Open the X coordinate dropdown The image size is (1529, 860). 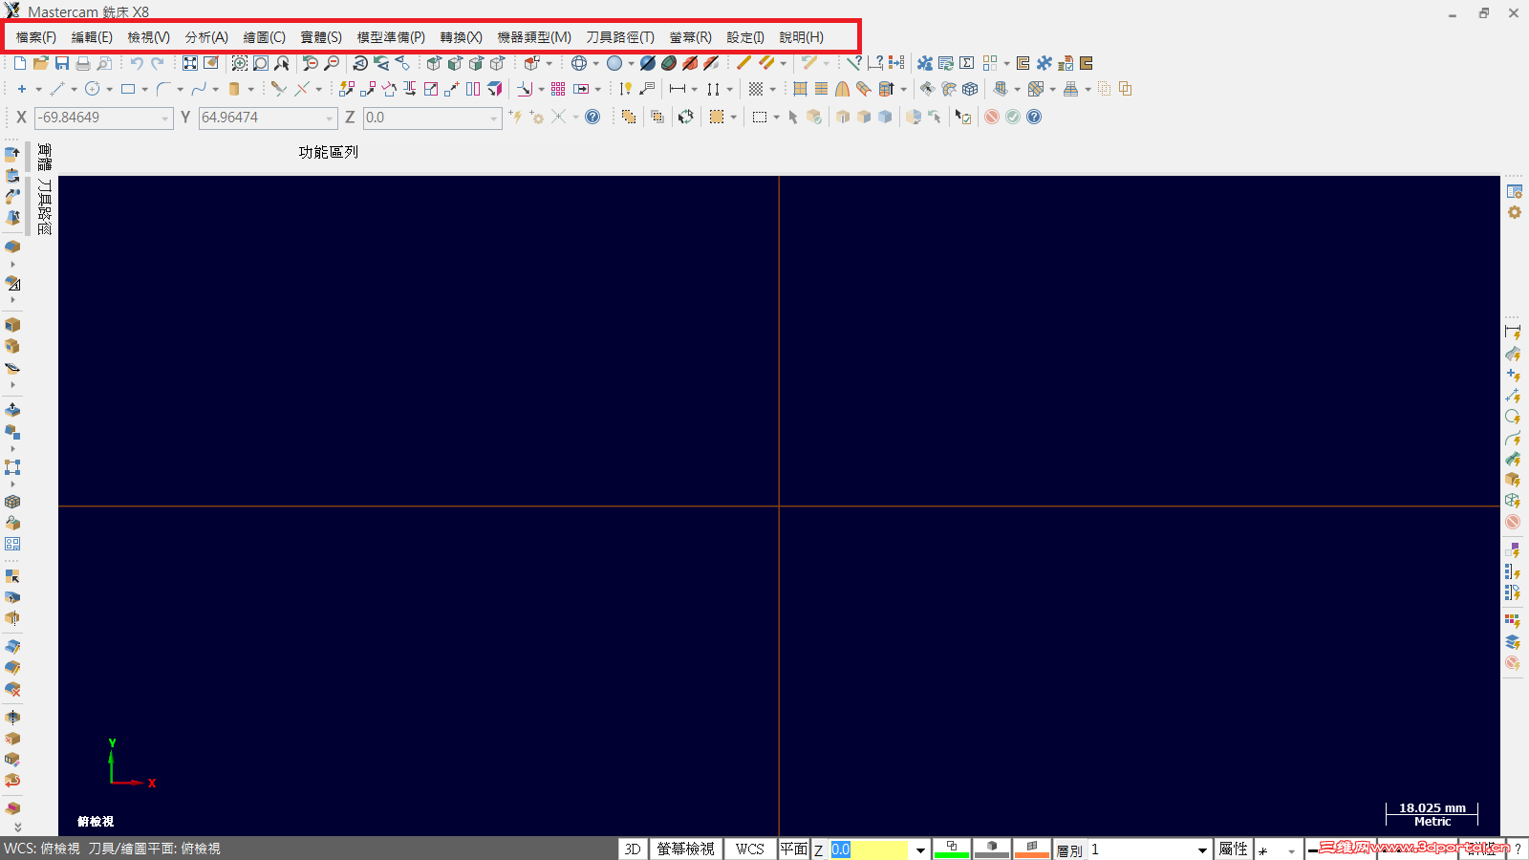point(165,118)
